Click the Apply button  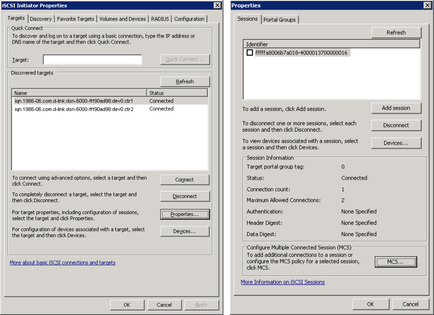click(x=202, y=305)
